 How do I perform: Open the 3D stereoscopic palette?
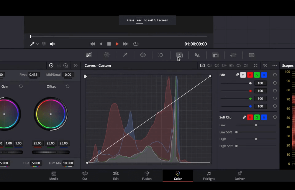tap(251, 55)
